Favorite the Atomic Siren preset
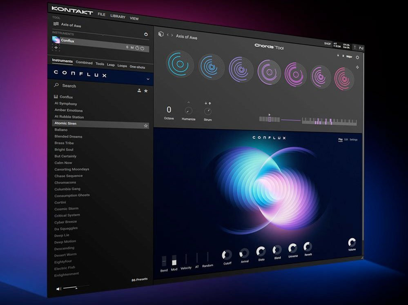The image size is (408, 305). [x=146, y=126]
